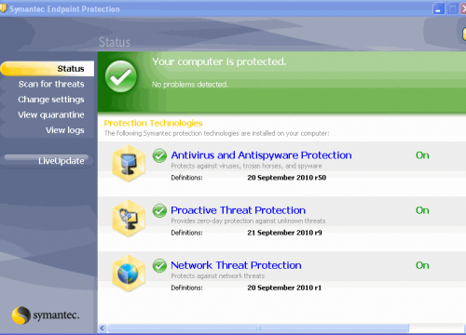Click the 'Your computer is protected.' message
The width and height of the screenshot is (466, 335).
click(x=219, y=61)
